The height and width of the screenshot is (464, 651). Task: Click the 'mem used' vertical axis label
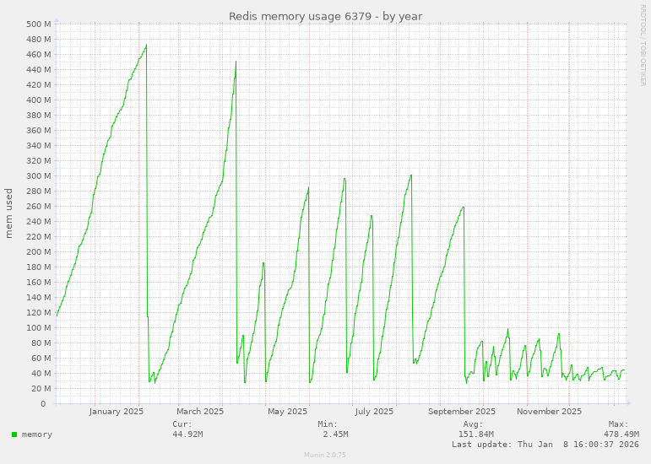[8, 213]
